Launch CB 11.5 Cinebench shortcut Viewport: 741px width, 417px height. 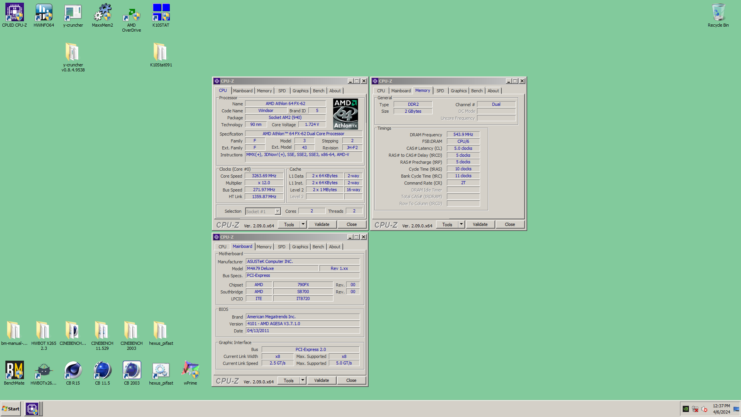coord(102,373)
